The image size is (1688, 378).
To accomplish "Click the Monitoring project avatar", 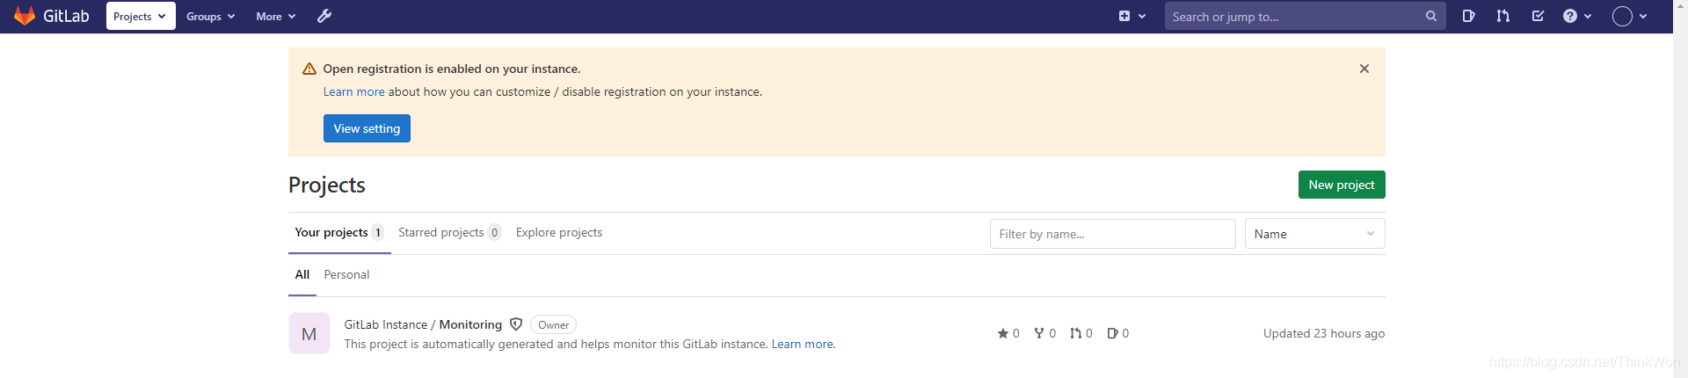I will coord(309,333).
